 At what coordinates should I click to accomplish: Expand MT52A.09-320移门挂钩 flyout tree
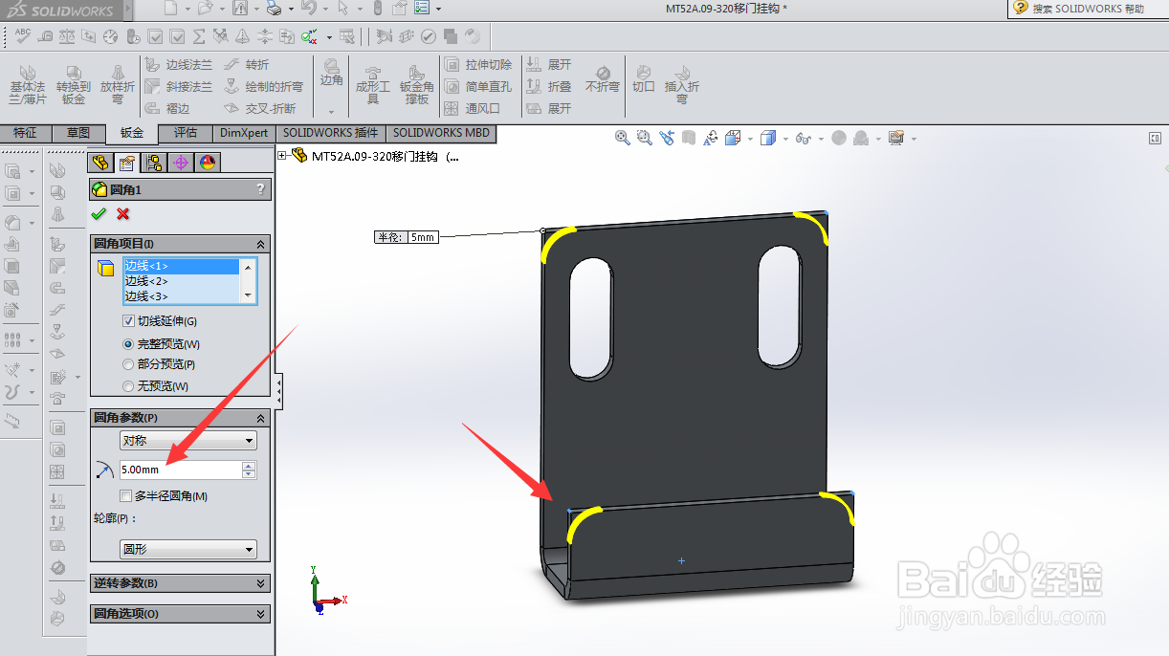[283, 156]
